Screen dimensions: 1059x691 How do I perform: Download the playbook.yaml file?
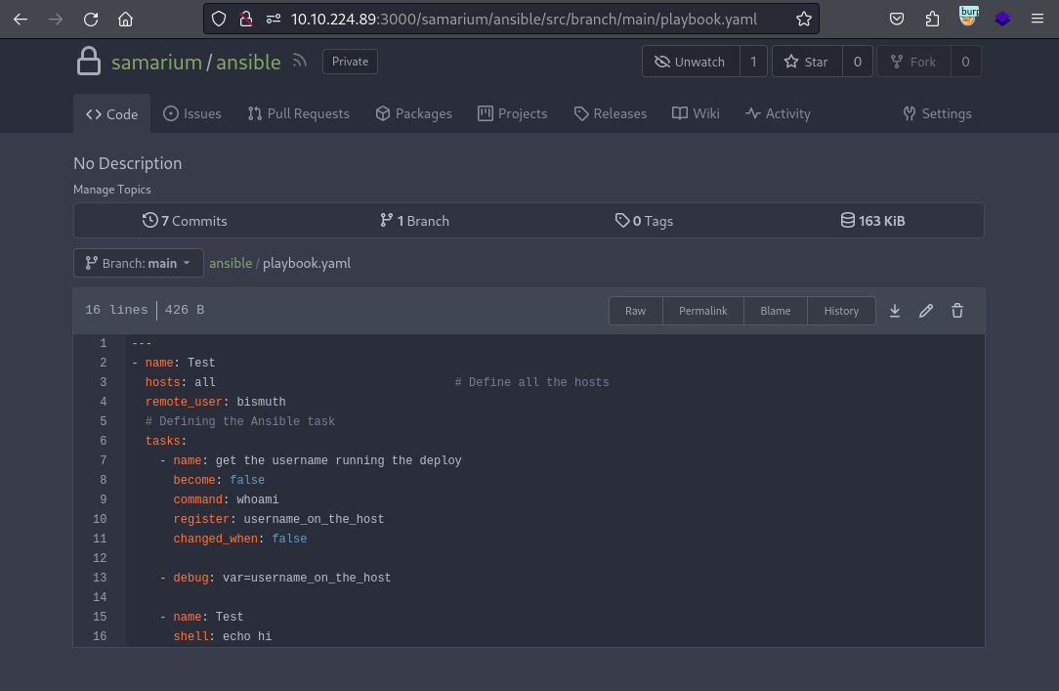click(895, 311)
